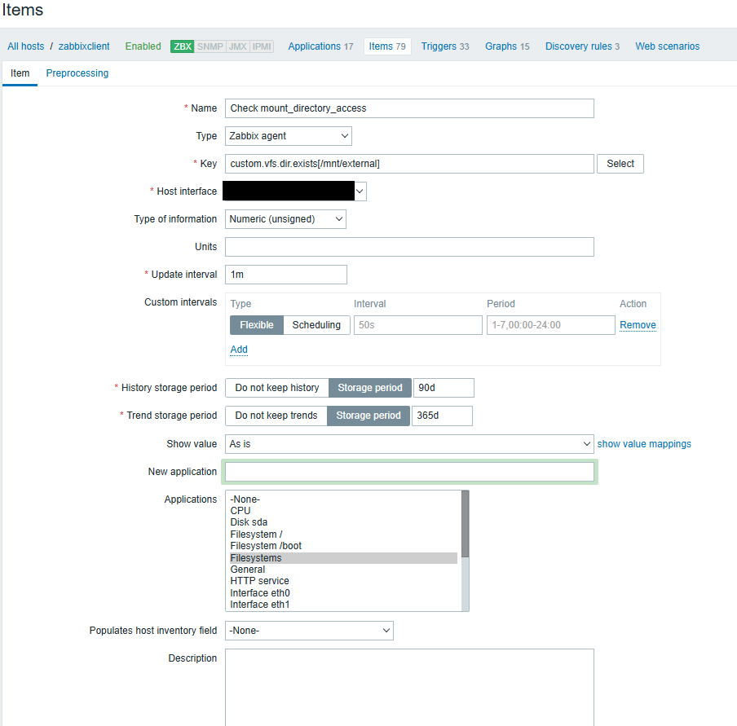Viewport: 737px width, 726px height.
Task: Click the SNMP availability badge
Action: 210,46
